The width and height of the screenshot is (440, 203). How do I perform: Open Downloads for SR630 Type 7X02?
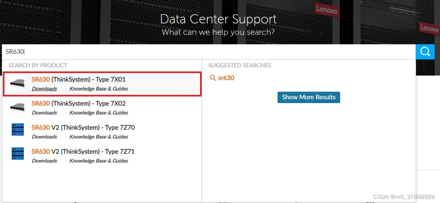44,113
